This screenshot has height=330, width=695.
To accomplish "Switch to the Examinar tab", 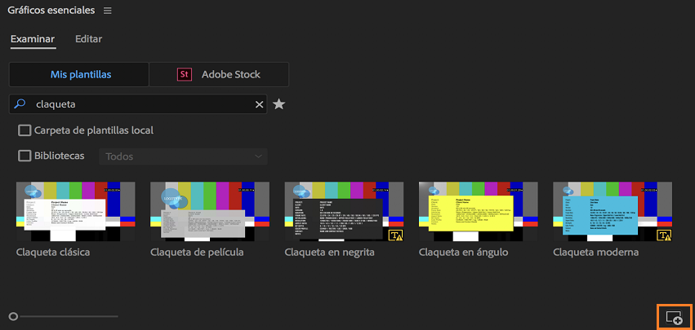I will pyautogui.click(x=33, y=39).
